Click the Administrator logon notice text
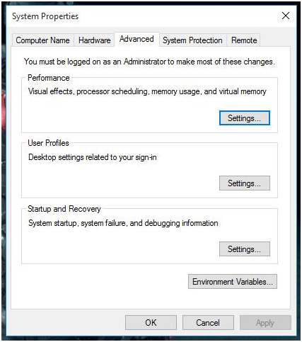 (149, 62)
